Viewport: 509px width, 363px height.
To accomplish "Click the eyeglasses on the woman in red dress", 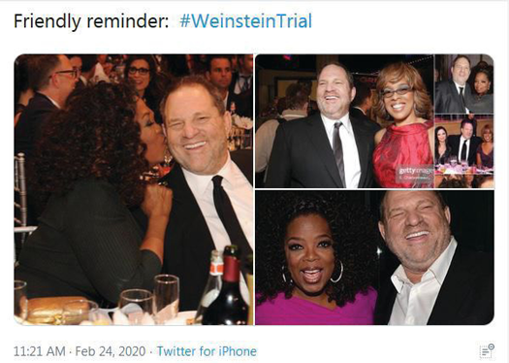I will [398, 90].
